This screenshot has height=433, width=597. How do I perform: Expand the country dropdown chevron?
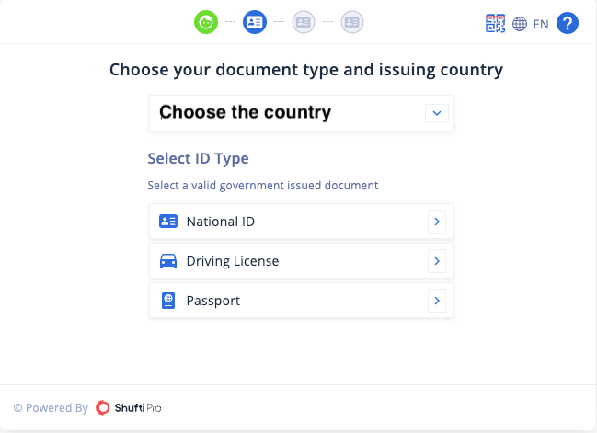pos(437,113)
